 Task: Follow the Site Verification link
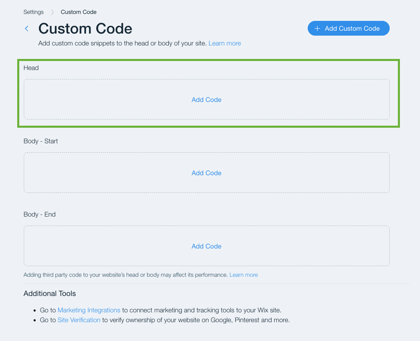coord(79,320)
